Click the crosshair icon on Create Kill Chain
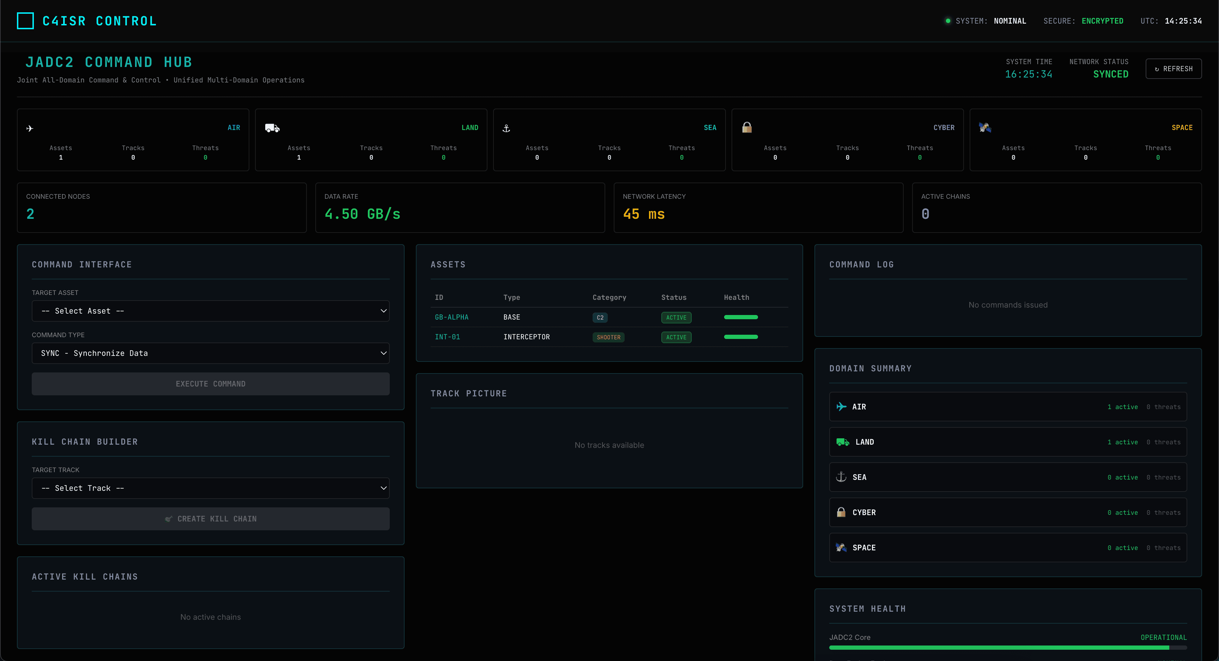This screenshot has height=661, width=1219. point(169,519)
